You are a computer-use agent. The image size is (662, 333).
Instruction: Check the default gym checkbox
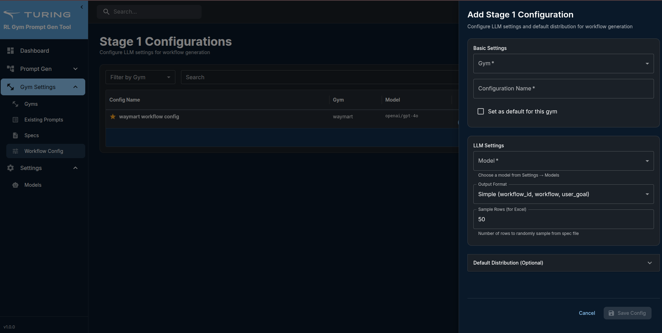pos(481,111)
